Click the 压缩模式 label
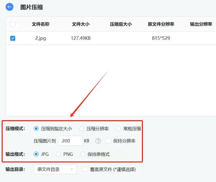Viewport: 216px width, 182px height. click(15, 129)
